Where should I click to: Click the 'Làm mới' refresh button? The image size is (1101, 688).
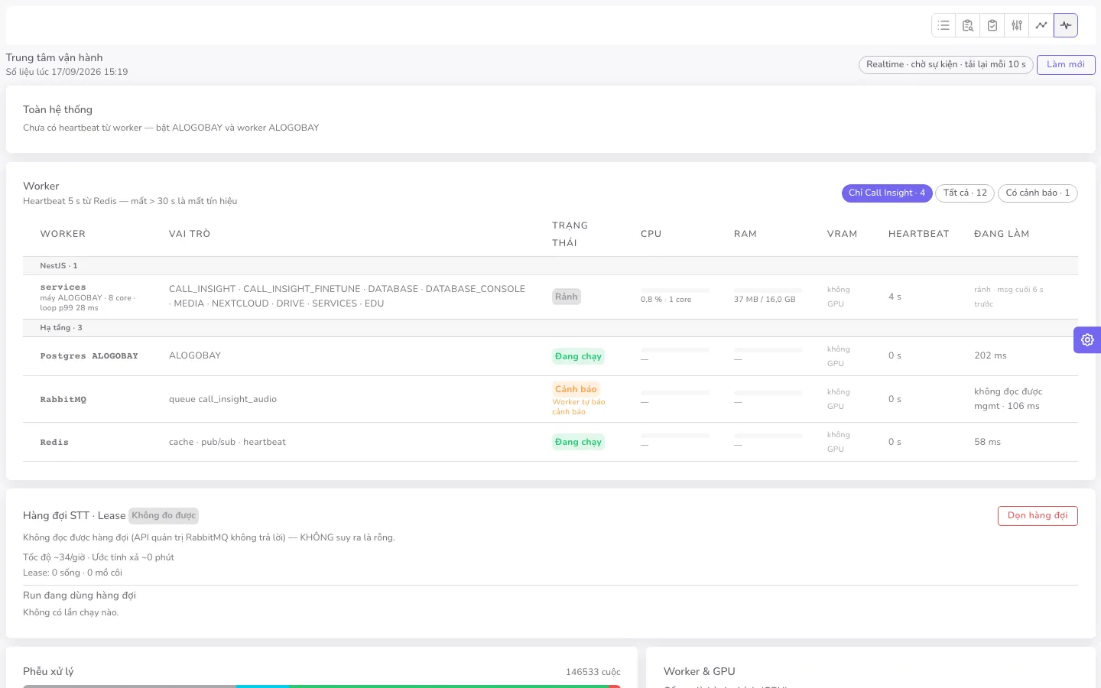[1066, 64]
